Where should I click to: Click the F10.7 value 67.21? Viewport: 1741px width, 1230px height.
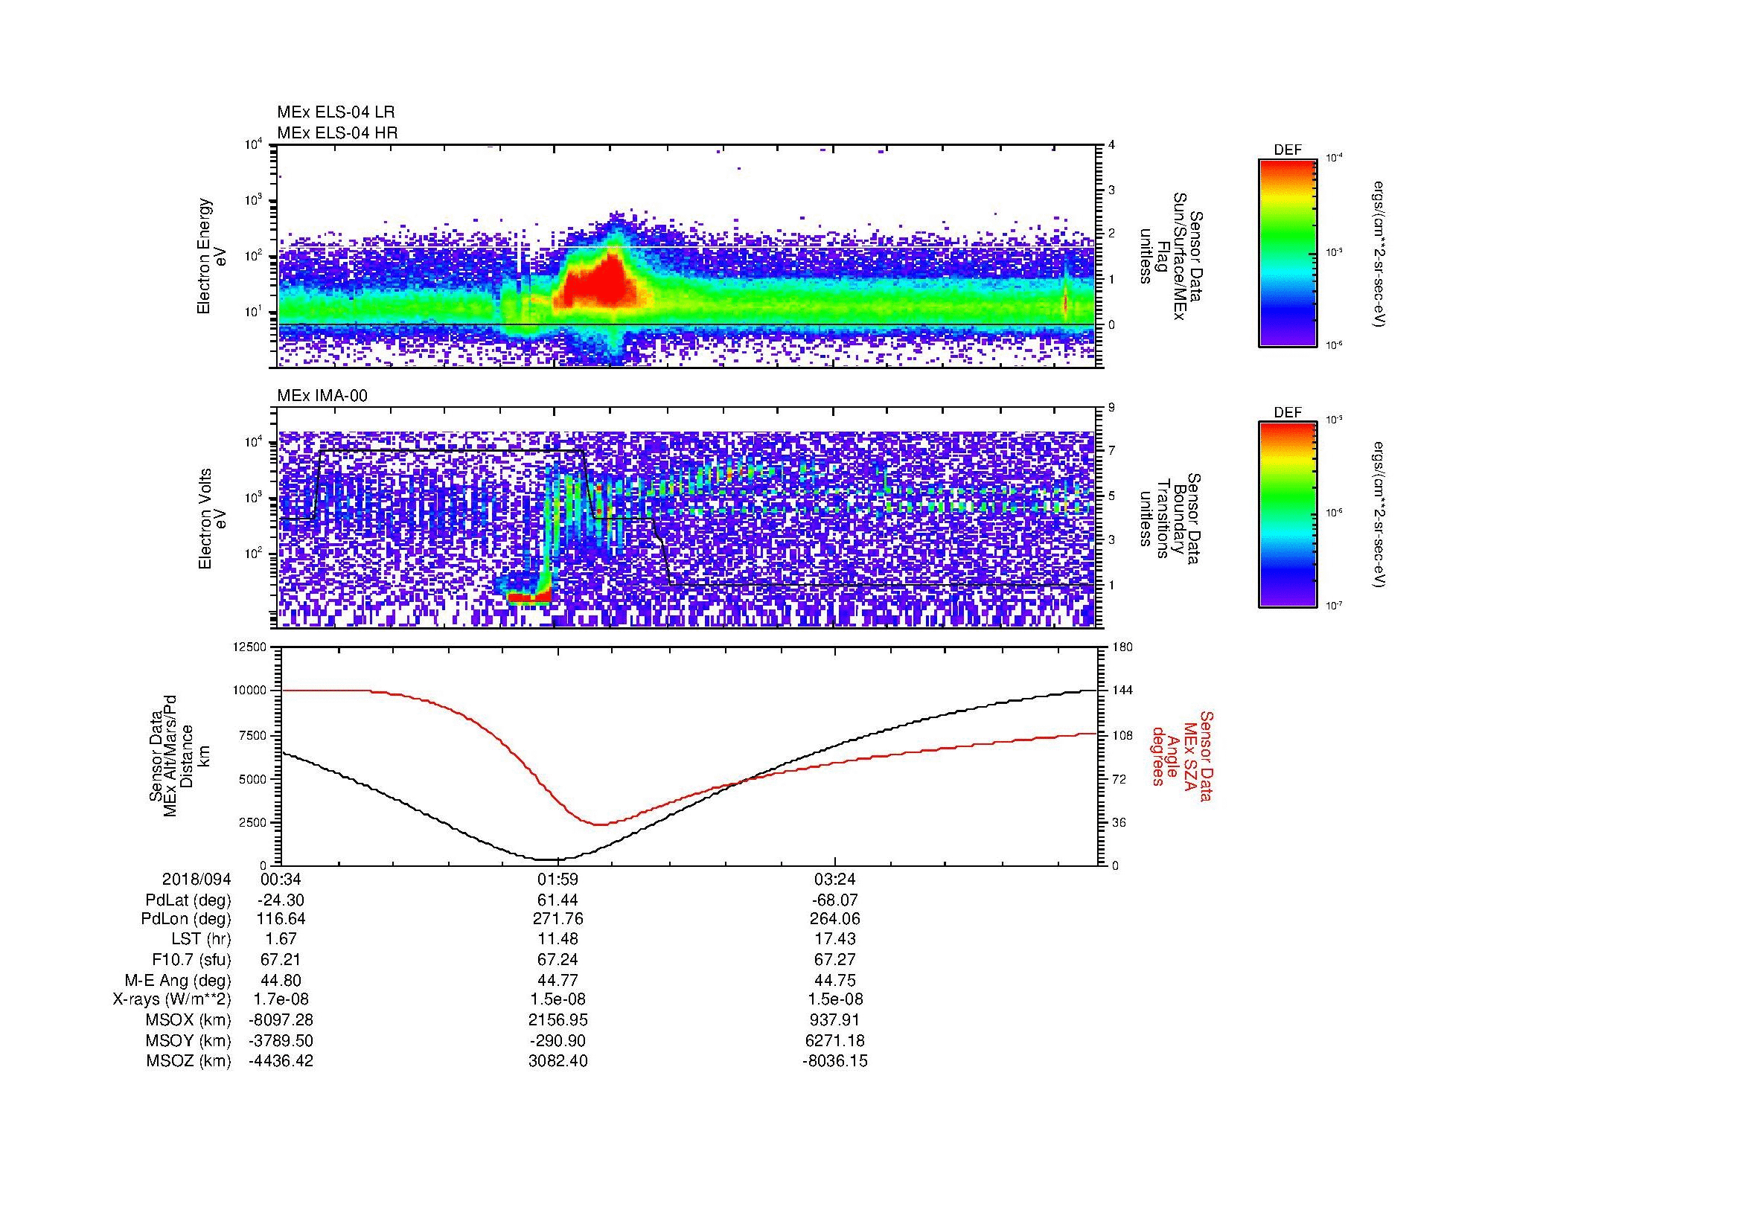point(281,959)
